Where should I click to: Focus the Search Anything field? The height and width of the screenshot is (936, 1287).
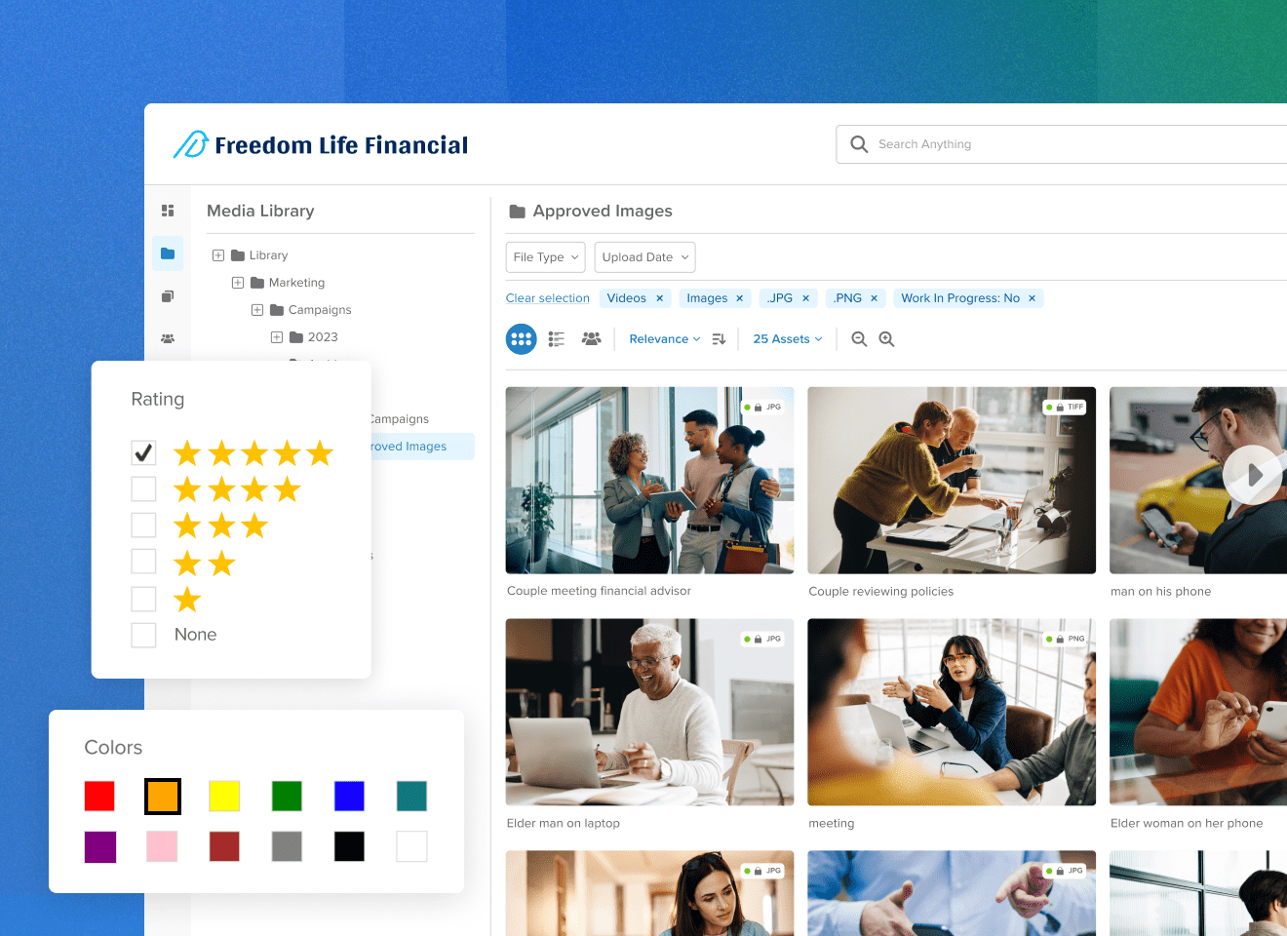coord(1062,144)
